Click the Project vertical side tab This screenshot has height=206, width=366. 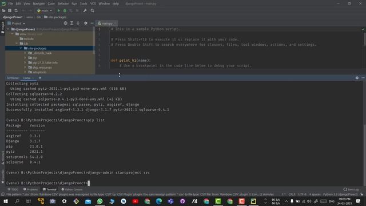point(2,27)
